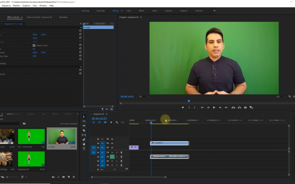Toggle Uniform Scale checkbox
Image resolution: width=295 pixels, height=184 pixels.
pos(34,46)
